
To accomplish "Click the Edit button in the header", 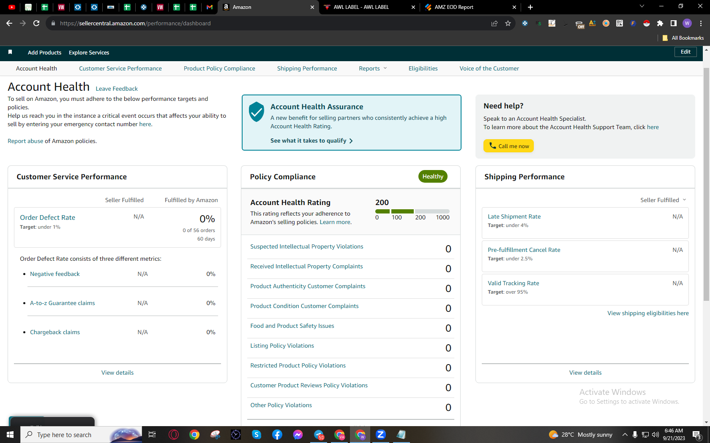I will (x=685, y=52).
